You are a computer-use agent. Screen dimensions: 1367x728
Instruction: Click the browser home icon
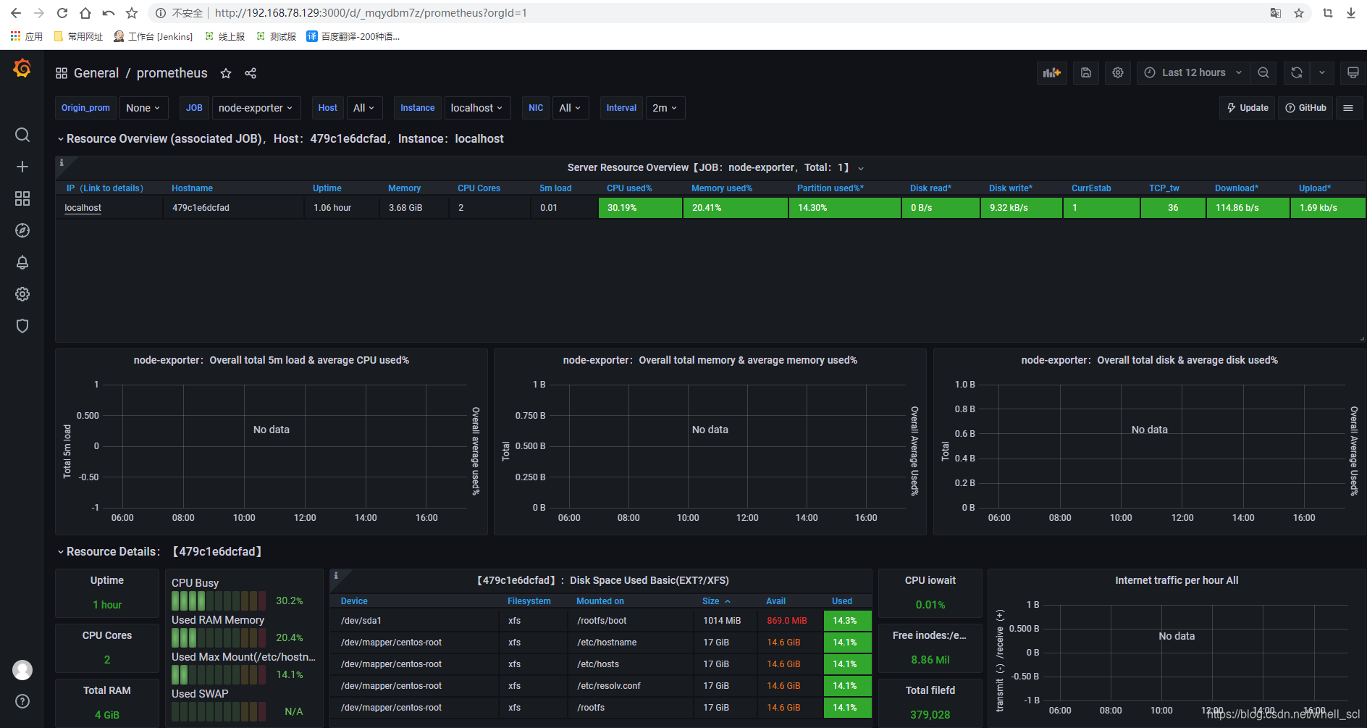85,13
